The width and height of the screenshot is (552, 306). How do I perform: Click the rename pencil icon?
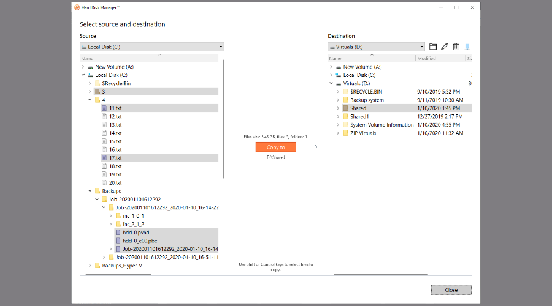tap(444, 47)
